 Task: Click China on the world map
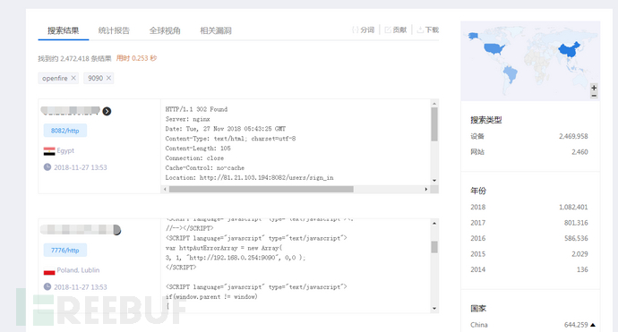click(x=570, y=50)
